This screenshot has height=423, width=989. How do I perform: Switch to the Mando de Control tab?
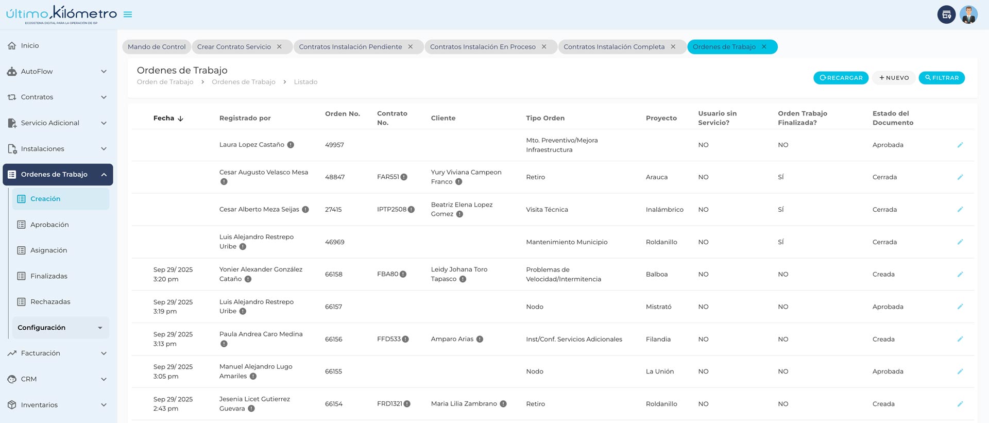[x=157, y=47]
